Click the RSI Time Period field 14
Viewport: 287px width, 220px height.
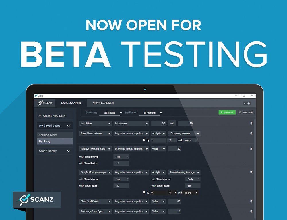tap(121, 163)
